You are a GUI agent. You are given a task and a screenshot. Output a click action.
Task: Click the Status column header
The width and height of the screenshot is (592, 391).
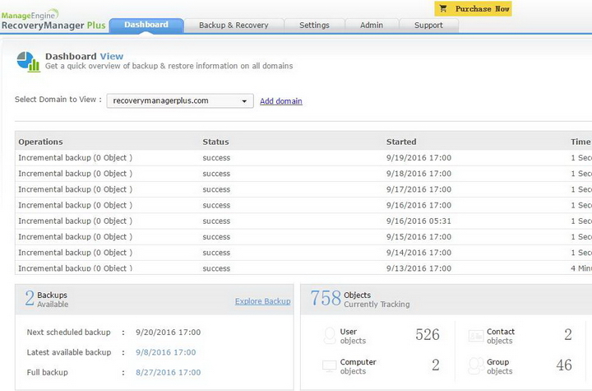point(215,142)
